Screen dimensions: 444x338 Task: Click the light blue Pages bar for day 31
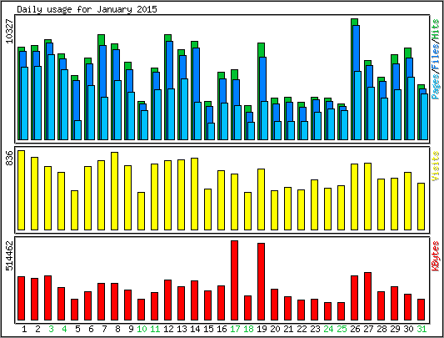pyautogui.click(x=424, y=117)
